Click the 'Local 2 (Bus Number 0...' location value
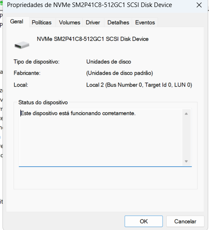The height and width of the screenshot is (230, 209). tap(139, 85)
